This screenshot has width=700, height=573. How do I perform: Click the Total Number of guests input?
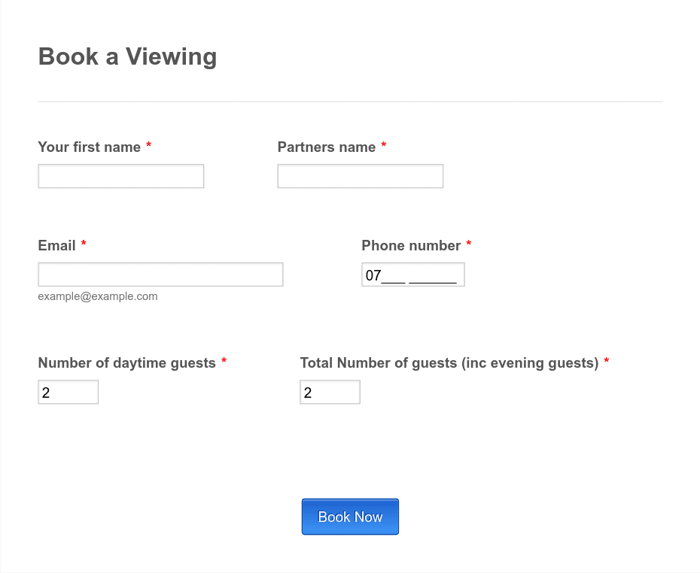[x=330, y=392]
